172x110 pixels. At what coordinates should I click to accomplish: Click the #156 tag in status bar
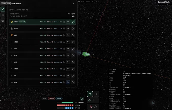(x=44, y=98)
